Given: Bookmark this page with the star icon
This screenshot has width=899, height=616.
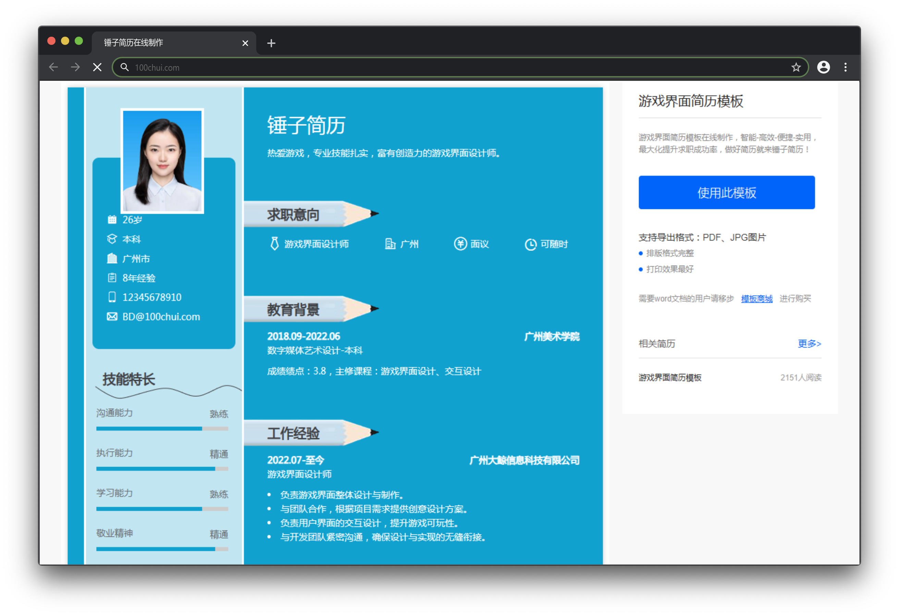Looking at the screenshot, I should [x=796, y=67].
